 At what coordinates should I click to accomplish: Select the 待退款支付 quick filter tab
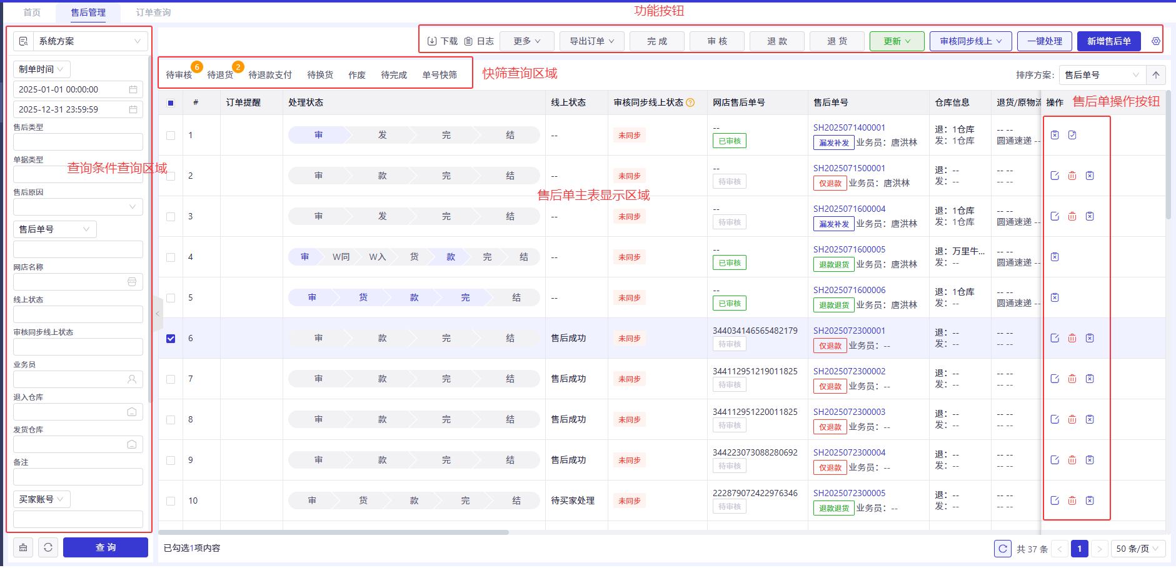(x=270, y=75)
